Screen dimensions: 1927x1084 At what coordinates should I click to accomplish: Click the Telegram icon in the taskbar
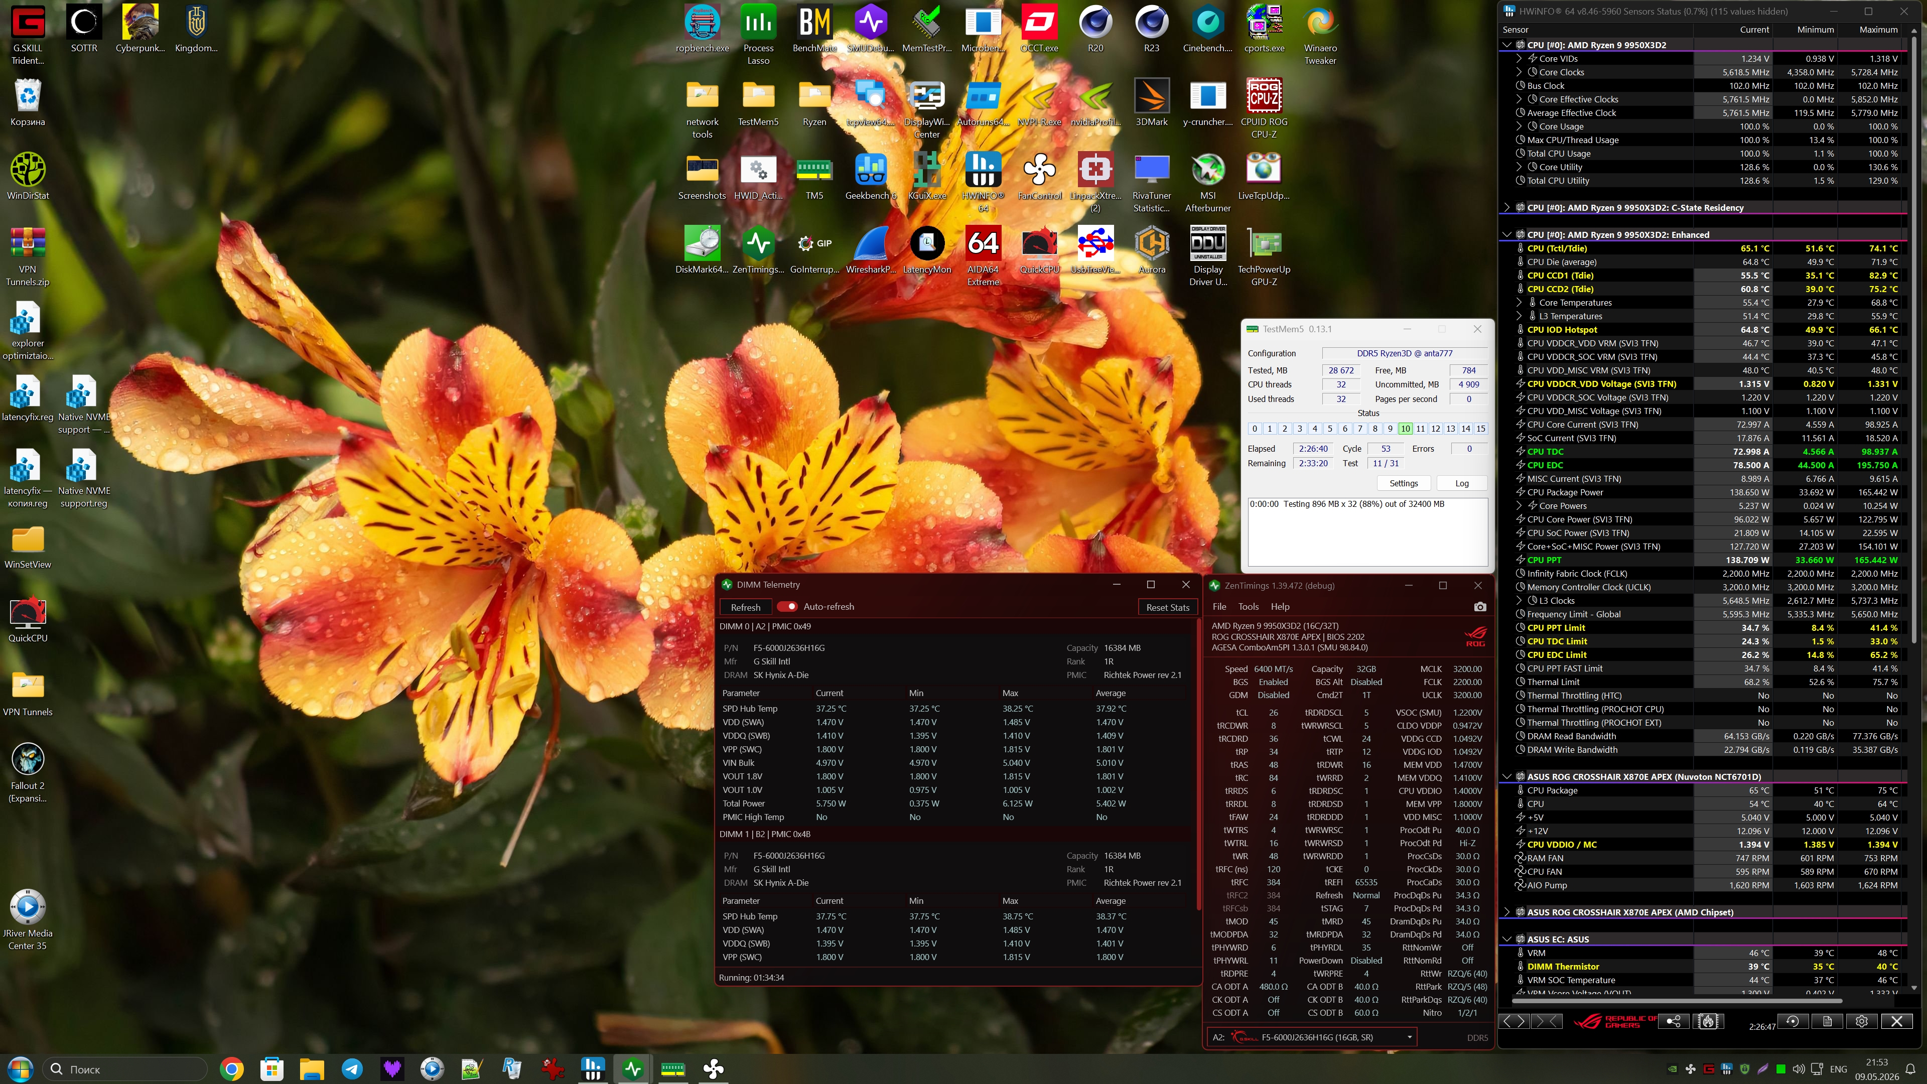coord(352,1069)
